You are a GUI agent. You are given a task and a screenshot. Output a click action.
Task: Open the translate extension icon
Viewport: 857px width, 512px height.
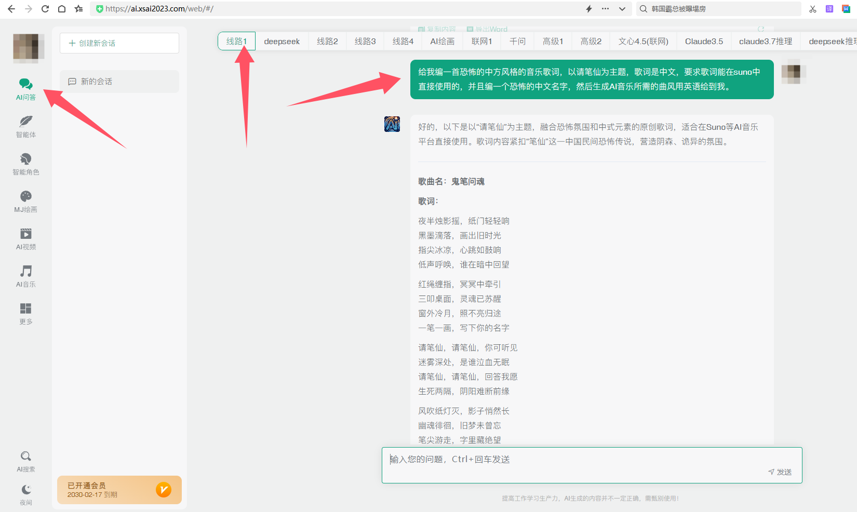coord(829,9)
